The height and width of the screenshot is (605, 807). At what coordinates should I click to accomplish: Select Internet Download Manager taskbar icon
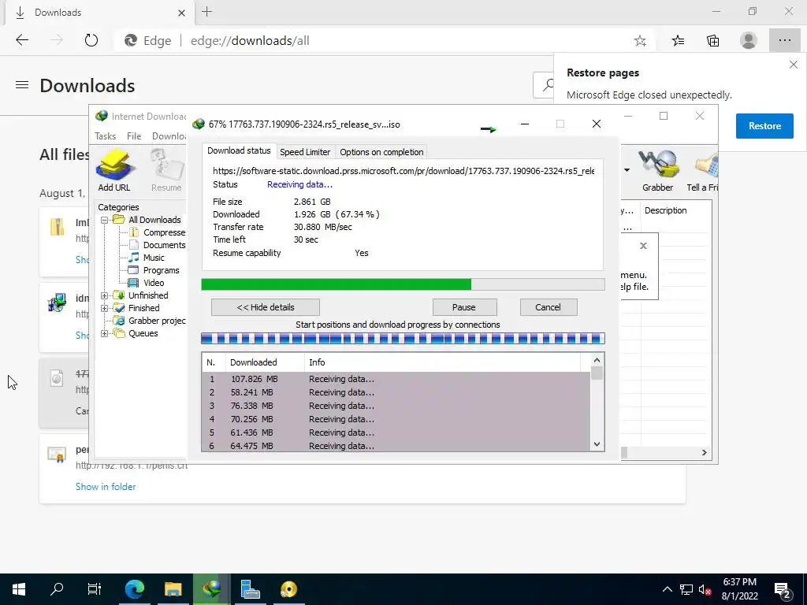211,589
